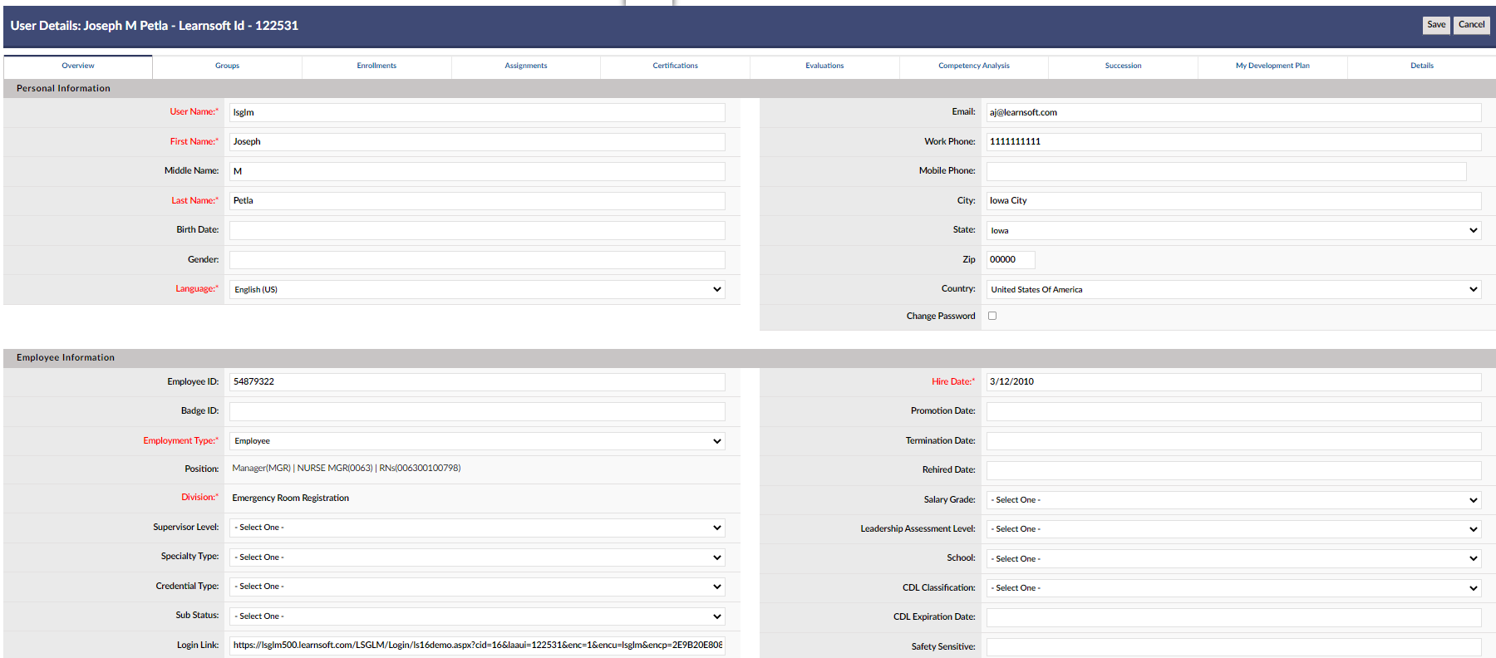Screen dimensions: 1496x658
Task: Click the Save button
Action: (x=1435, y=25)
